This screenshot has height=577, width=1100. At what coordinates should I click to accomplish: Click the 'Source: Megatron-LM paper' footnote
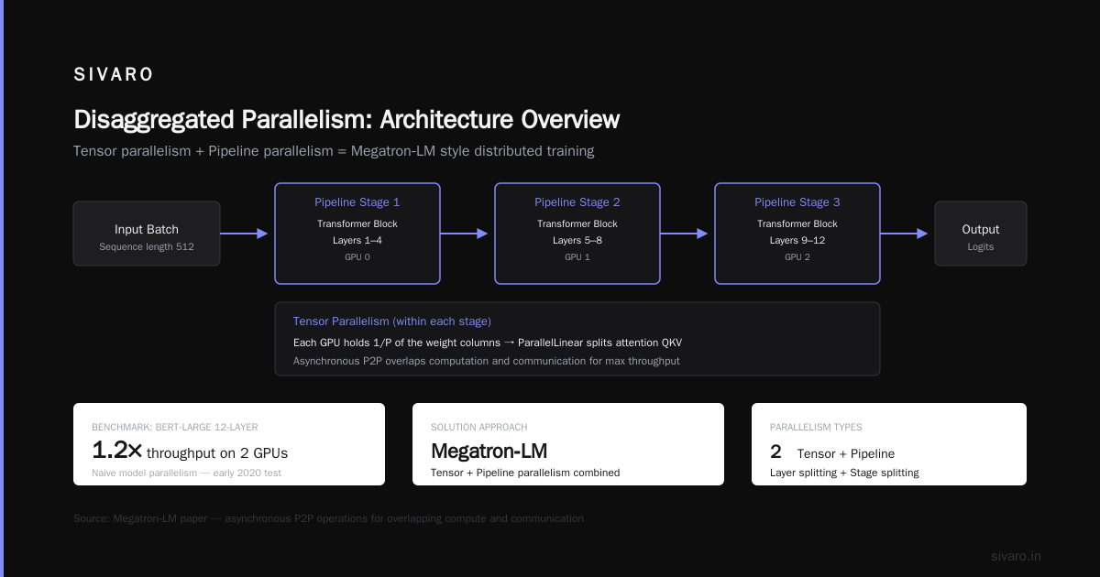tap(328, 518)
